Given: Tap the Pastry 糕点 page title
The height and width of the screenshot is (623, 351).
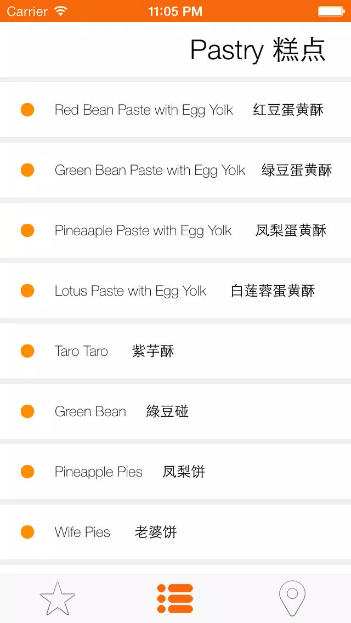Looking at the screenshot, I should pos(258,50).
